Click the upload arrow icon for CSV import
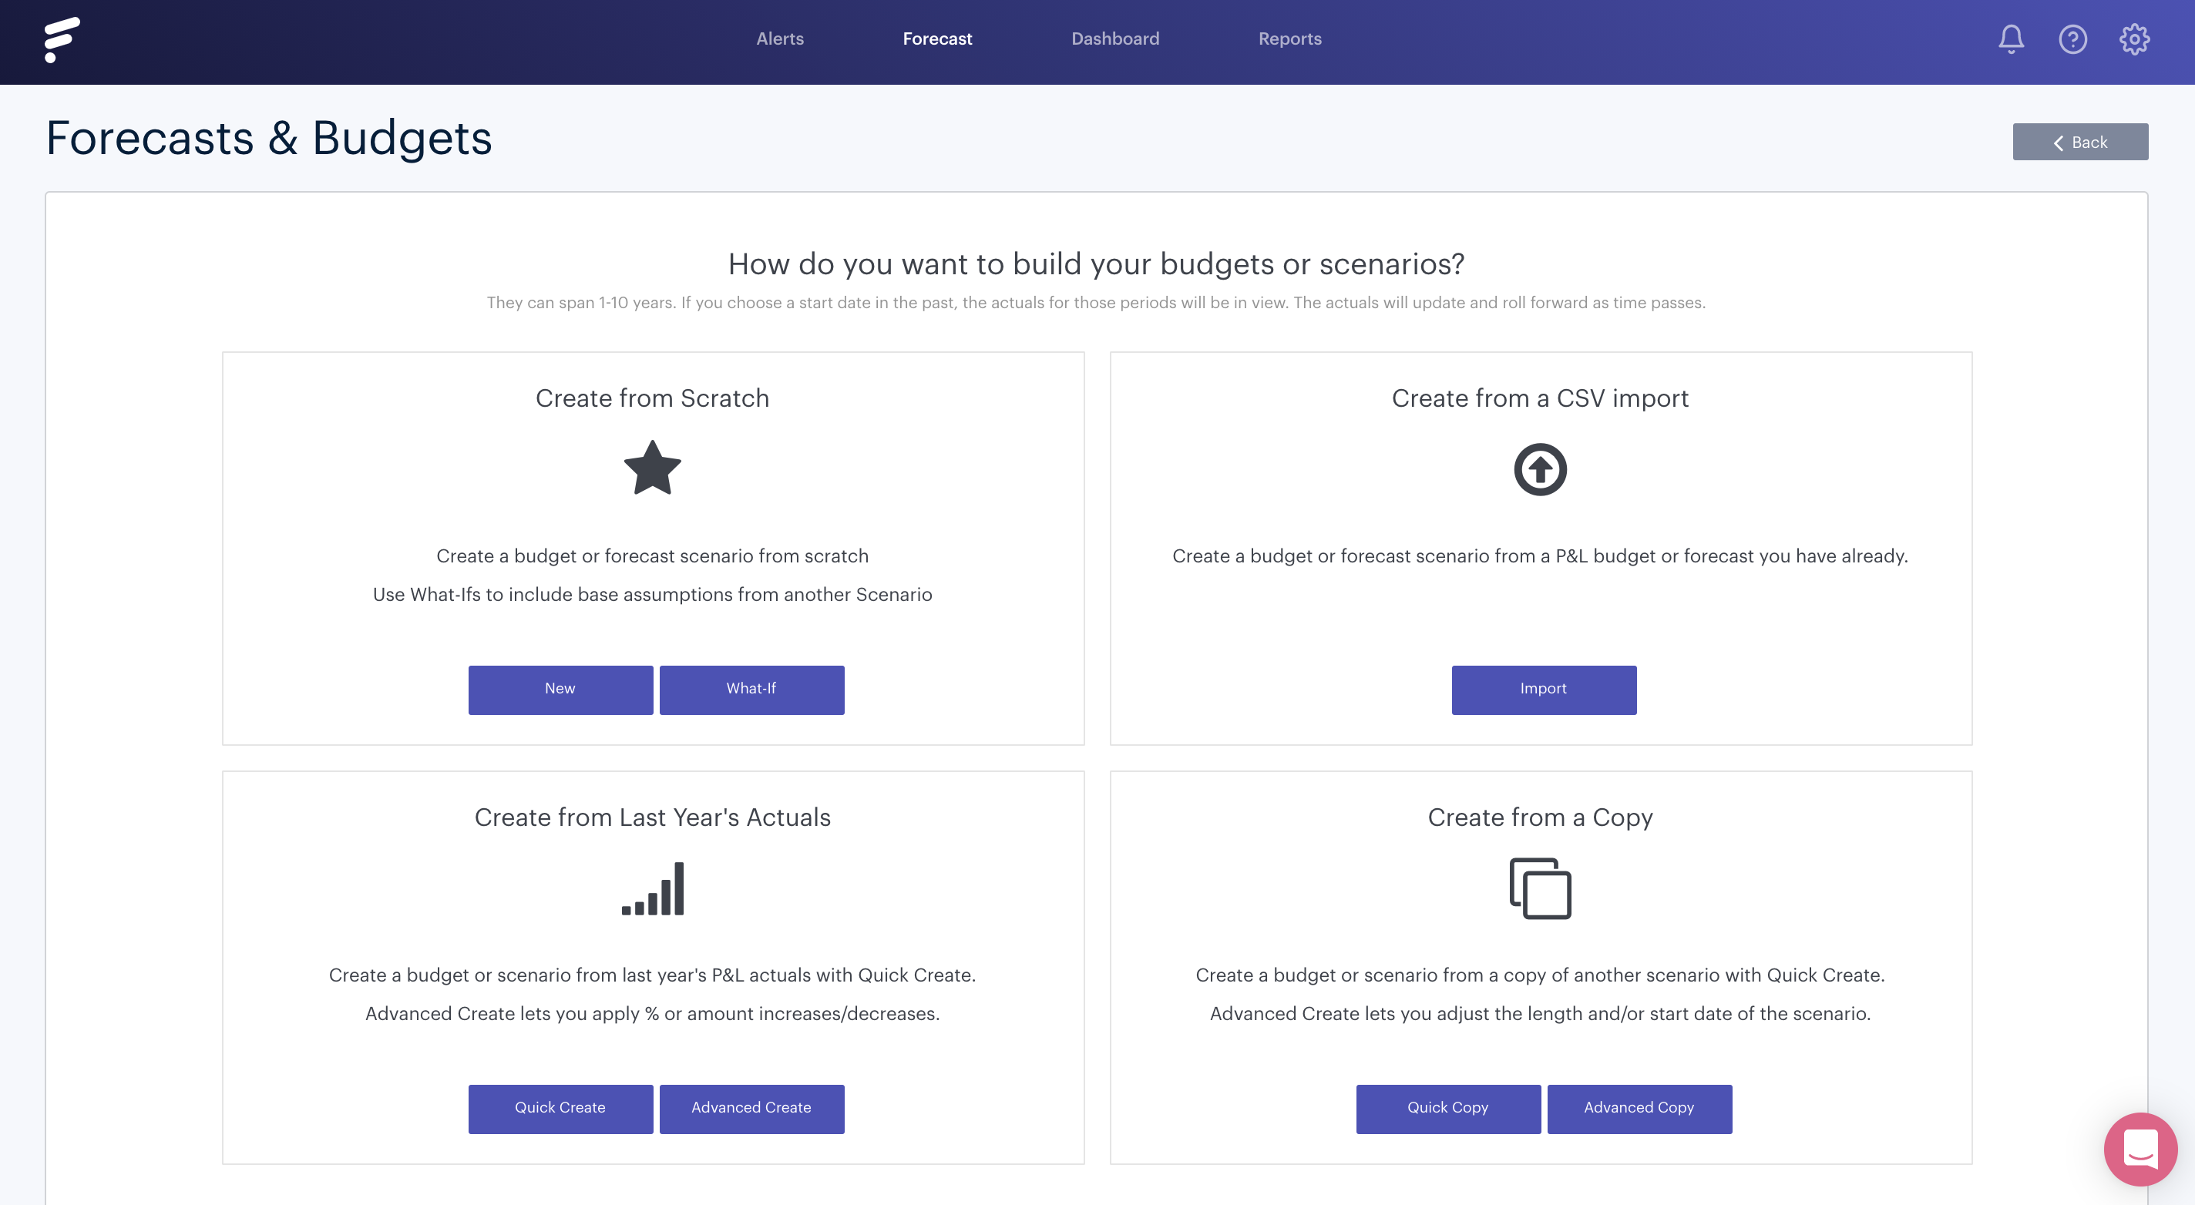The width and height of the screenshot is (2195, 1205). click(1540, 469)
